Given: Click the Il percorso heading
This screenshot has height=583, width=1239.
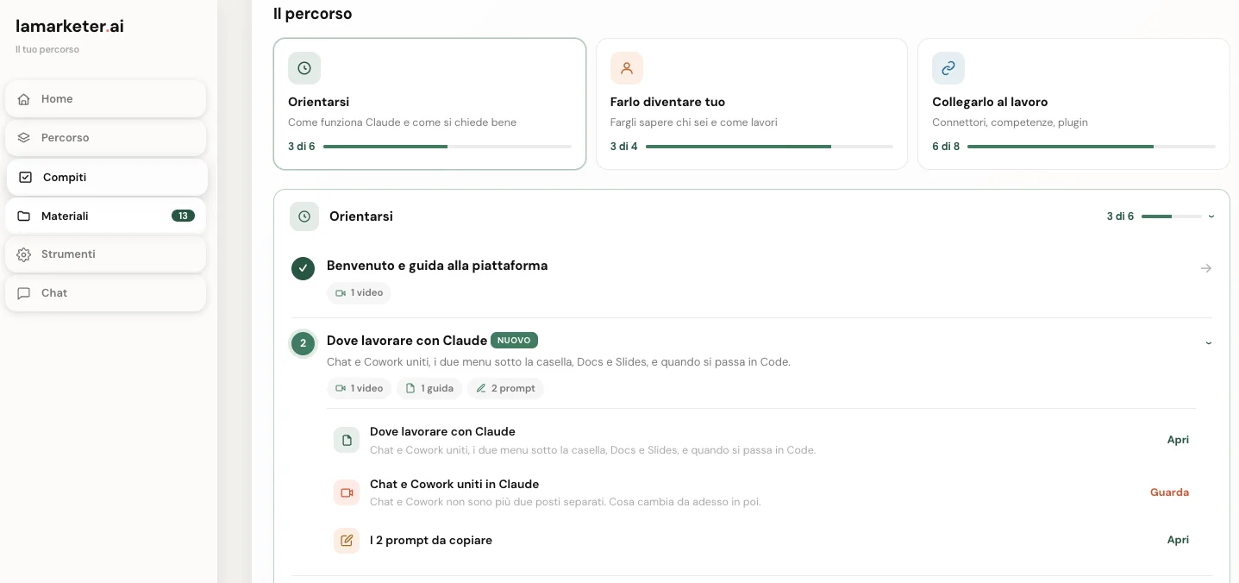Looking at the screenshot, I should (312, 14).
